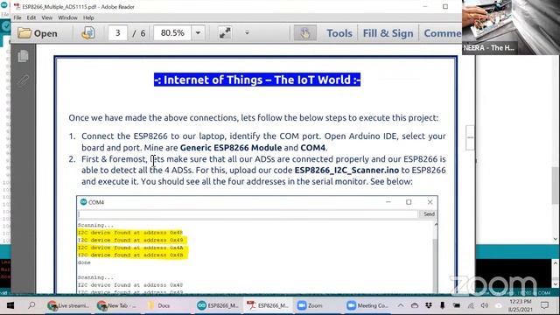Click the right pane collapse handle
560x315 pixels.
[470, 137]
